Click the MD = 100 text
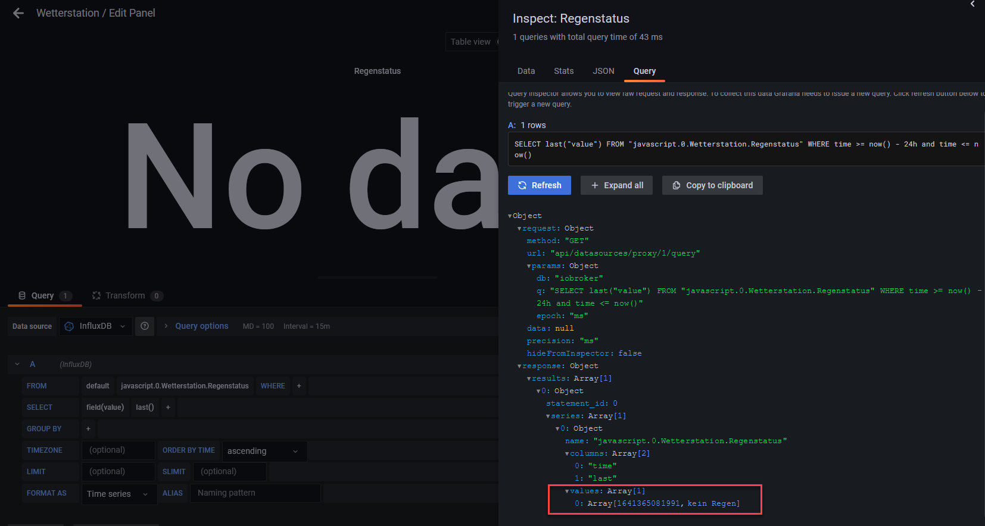985x526 pixels. pos(258,326)
